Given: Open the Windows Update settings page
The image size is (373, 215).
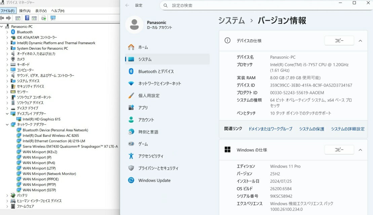Looking at the screenshot, I should pyautogui.click(x=154, y=180).
